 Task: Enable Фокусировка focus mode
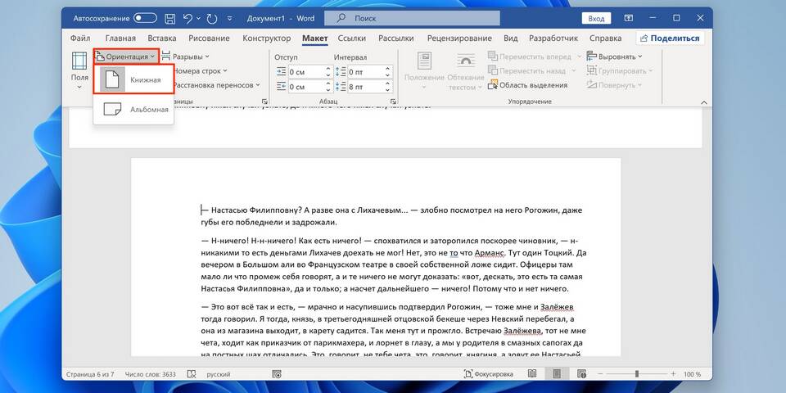pyautogui.click(x=489, y=374)
